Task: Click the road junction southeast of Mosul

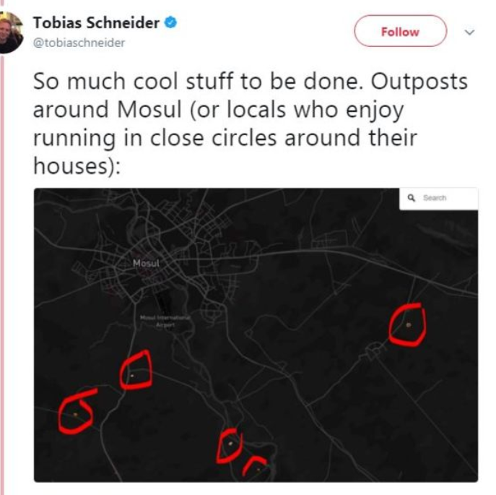Action: pyautogui.click(x=373, y=352)
